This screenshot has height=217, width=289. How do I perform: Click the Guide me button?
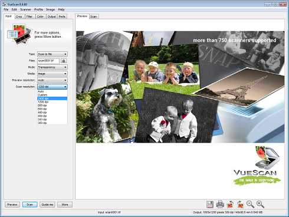(x=47, y=205)
